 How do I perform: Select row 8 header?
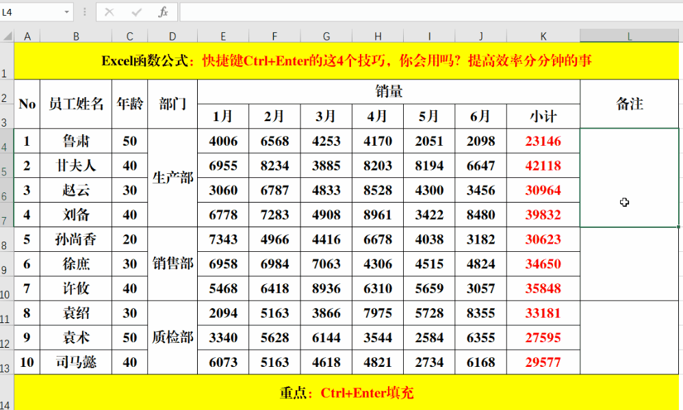point(7,239)
